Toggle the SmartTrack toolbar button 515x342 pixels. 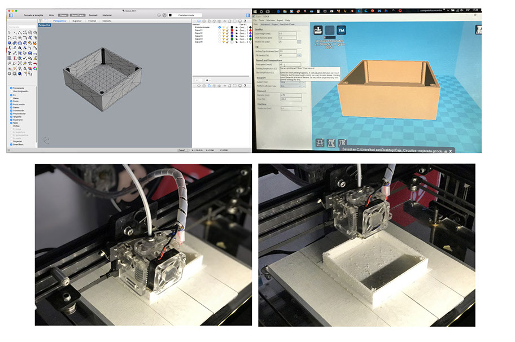(77, 15)
